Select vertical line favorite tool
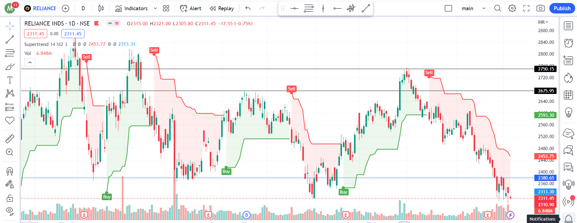 323,8
